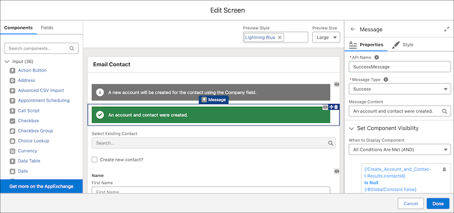This screenshot has height=213, width=454.
Task: Click the move handle on success message
Action: pos(331,107)
